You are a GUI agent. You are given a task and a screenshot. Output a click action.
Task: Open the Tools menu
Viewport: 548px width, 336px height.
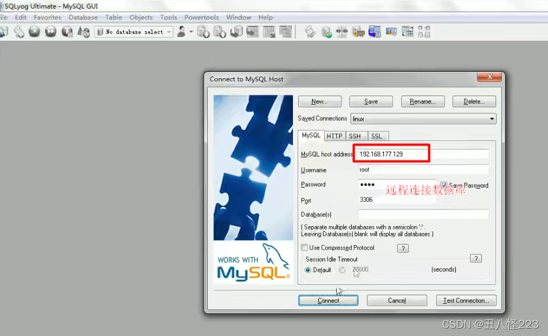tap(169, 17)
